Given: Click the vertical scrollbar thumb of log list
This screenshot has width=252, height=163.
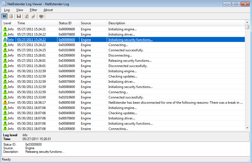Looking at the screenshot, I should pos(247,27).
